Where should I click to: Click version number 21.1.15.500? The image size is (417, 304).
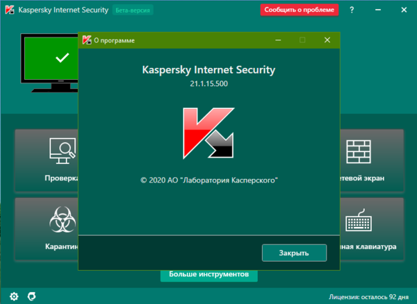[208, 83]
